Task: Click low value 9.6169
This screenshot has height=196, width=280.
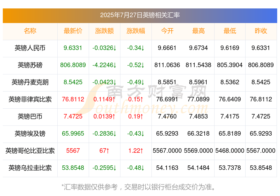Action: pos(230,48)
